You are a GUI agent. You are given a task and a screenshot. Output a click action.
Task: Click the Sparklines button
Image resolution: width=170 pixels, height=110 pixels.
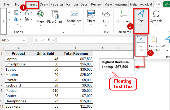point(74,17)
